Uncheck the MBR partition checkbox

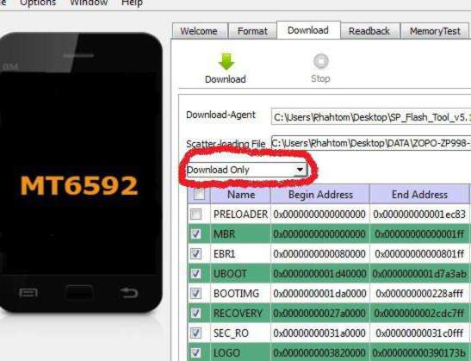point(195,233)
